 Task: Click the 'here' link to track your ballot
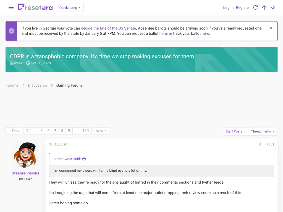[x=205, y=33]
